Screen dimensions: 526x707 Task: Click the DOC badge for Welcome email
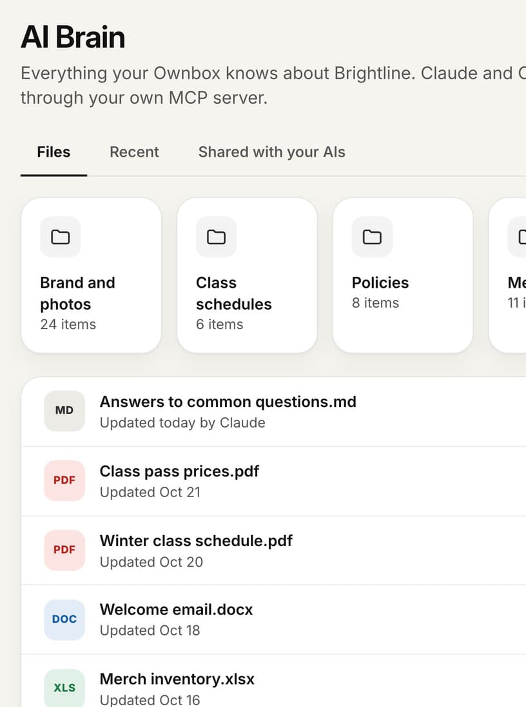click(x=64, y=619)
